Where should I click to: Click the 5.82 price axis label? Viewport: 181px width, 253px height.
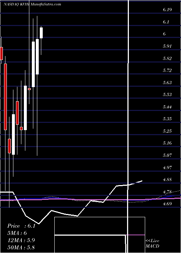[x=167, y=58]
